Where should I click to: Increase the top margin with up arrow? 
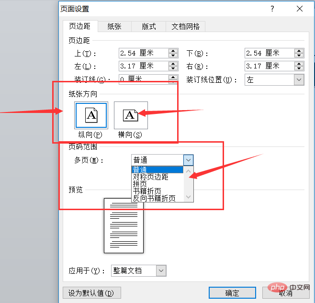click(173, 51)
